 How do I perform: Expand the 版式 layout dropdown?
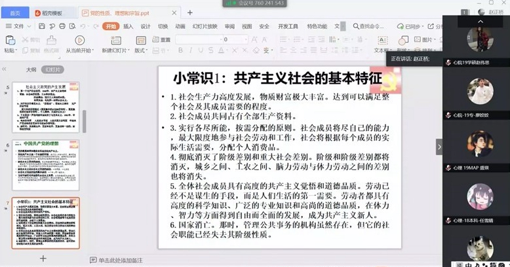coord(141,50)
